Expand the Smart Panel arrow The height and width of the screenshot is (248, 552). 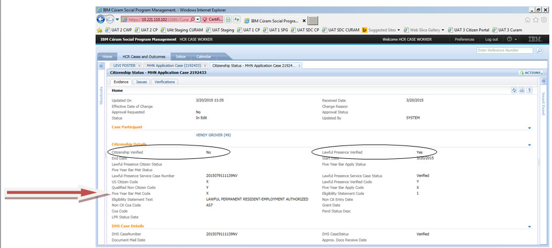543,81
